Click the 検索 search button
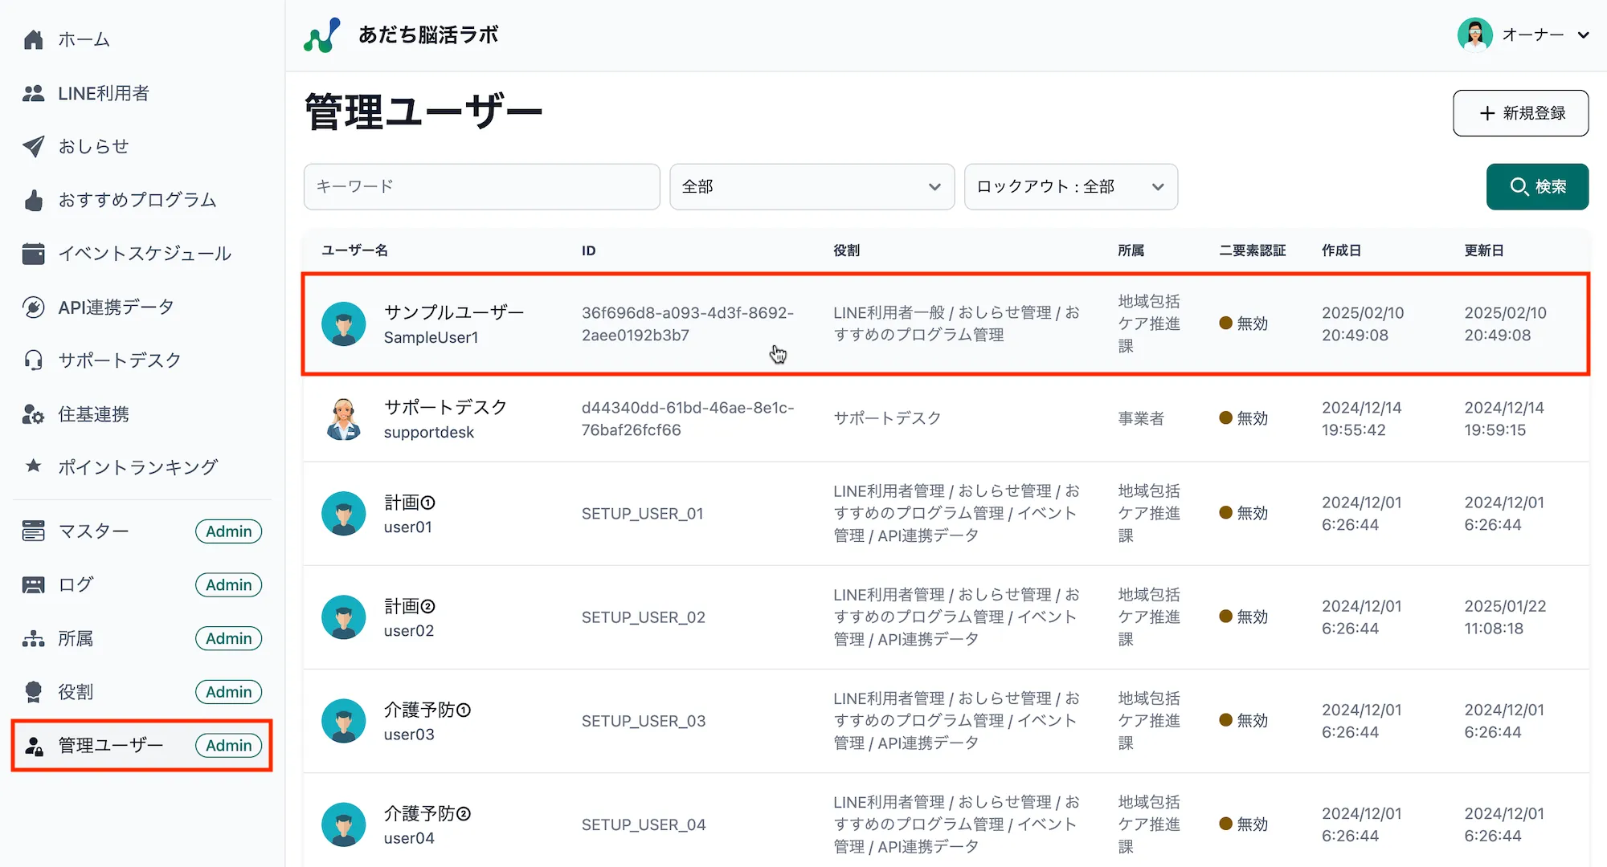This screenshot has width=1607, height=867. tap(1537, 186)
